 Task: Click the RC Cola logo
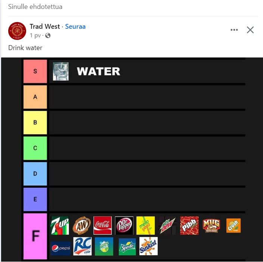tap(82, 246)
